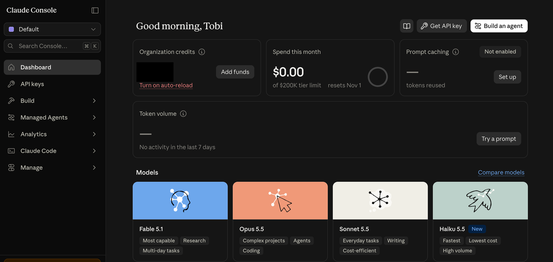Click the key icon in Get API key
Image resolution: width=553 pixels, height=262 pixels.
(424, 26)
